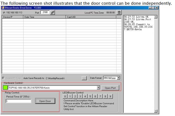Click the log panel scroll down arrow
The height and width of the screenshot is (116, 175).
pyautogui.click(x=156, y=111)
